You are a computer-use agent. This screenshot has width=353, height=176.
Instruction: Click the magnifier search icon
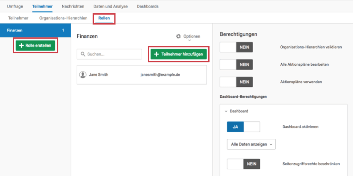(83, 54)
